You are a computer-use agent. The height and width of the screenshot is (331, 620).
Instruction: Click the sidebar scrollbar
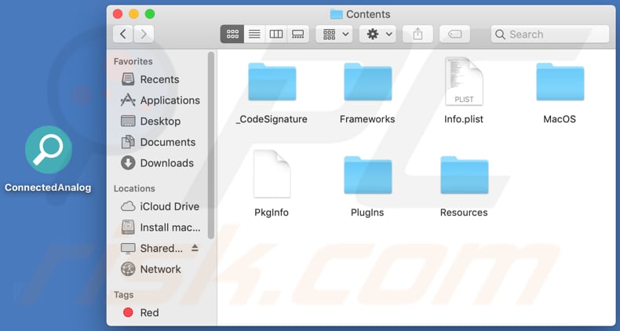(211, 145)
